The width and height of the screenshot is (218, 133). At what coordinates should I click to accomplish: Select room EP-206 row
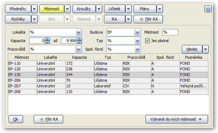point(108,81)
